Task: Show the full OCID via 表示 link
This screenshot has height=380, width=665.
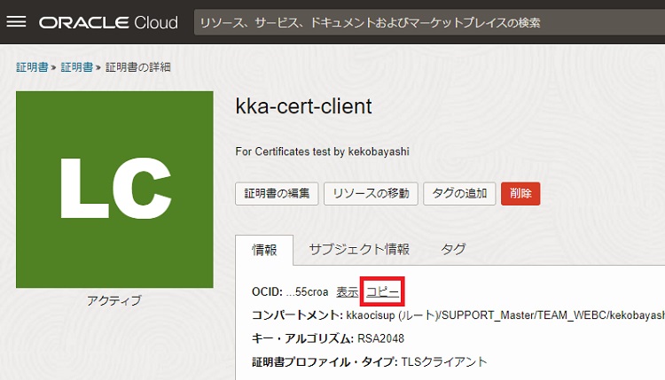Action: click(348, 291)
